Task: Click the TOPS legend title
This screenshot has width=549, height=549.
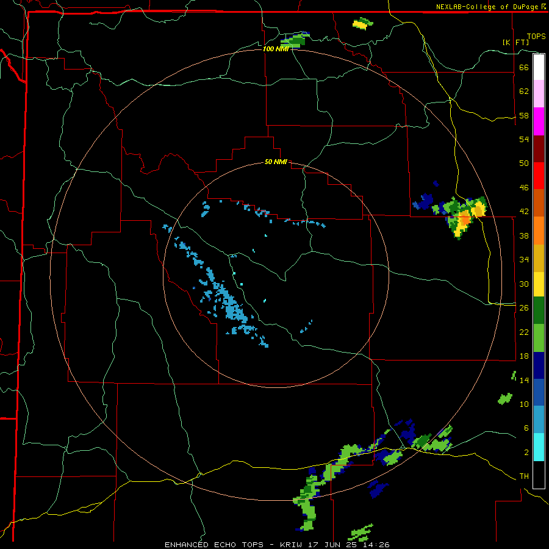Action: coord(536,36)
